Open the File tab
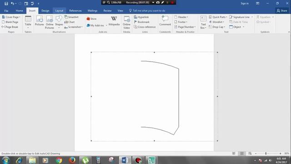Image resolution: width=291 pixels, height=164 pixels. click(6, 11)
